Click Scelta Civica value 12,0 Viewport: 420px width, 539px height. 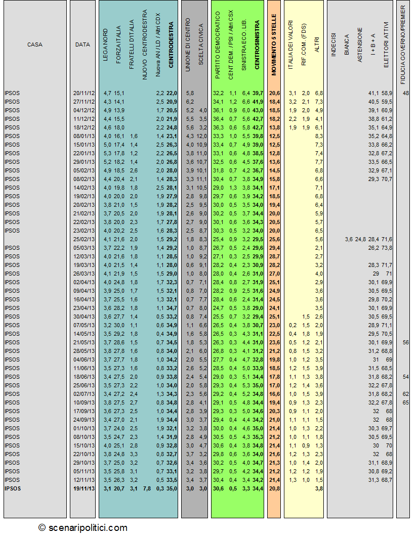click(201, 136)
